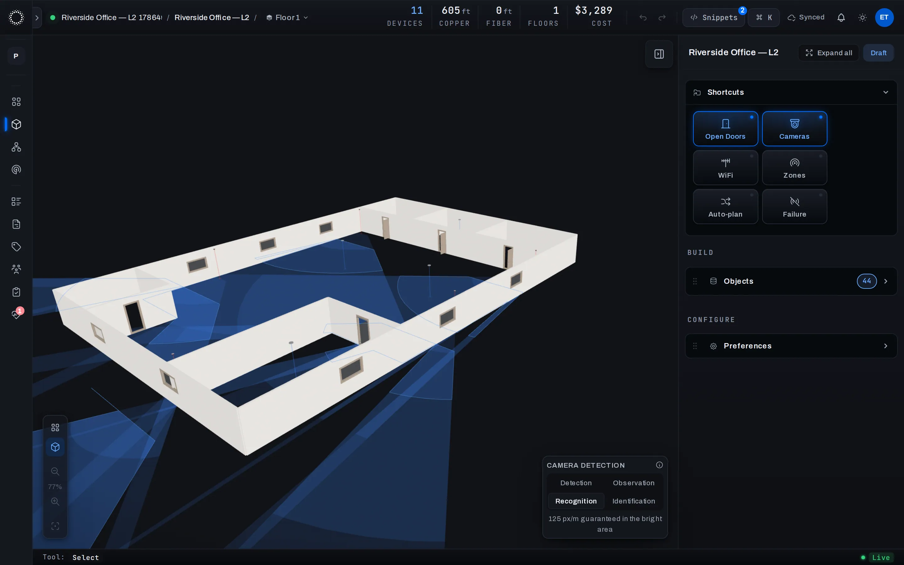904x565 pixels.
Task: Select the Identification tab
Action: point(633,501)
